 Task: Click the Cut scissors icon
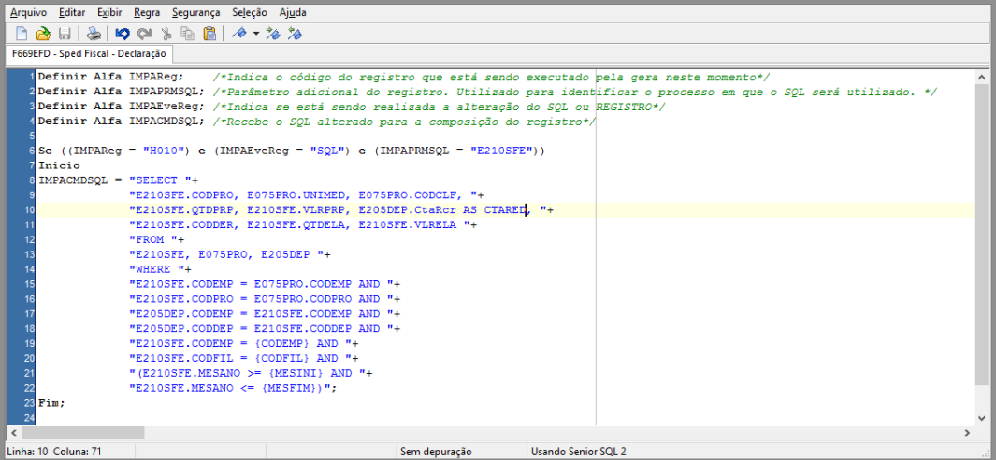pyautogui.click(x=166, y=34)
